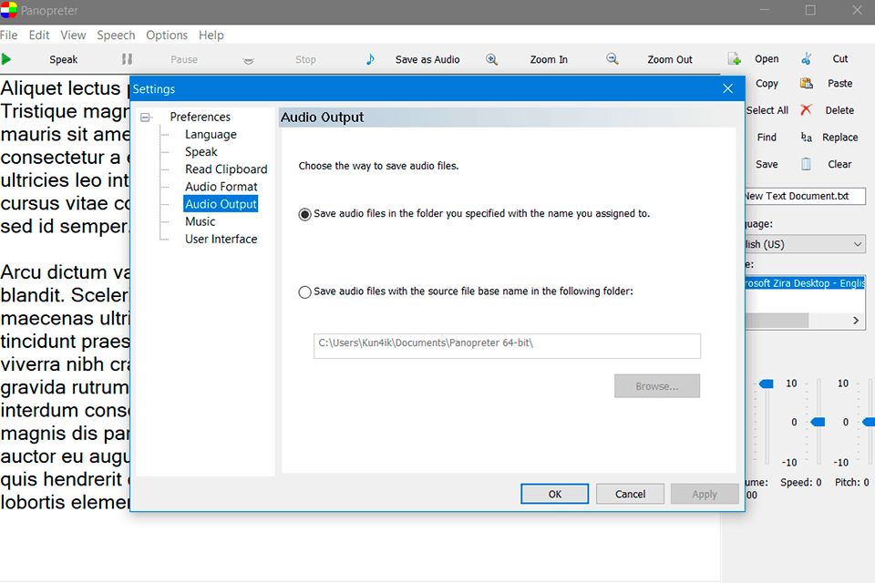Click the Apply button in Settings

(x=705, y=494)
